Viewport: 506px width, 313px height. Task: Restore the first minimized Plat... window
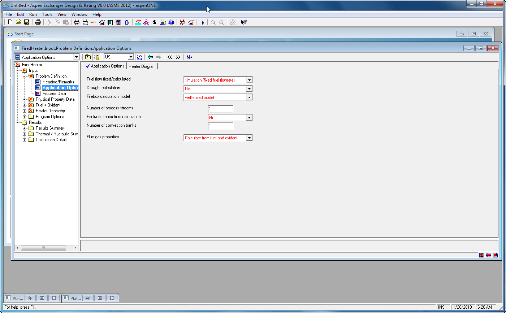pyautogui.click(x=30, y=298)
